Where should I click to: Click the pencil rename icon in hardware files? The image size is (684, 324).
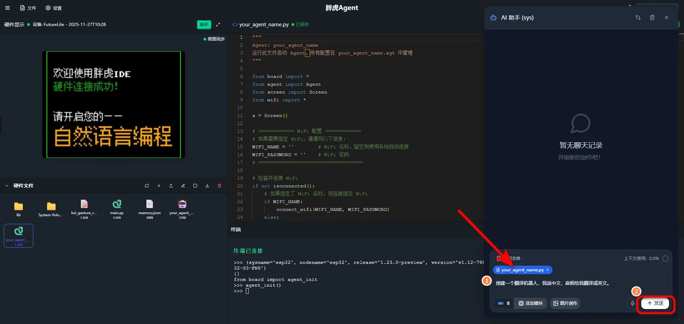[x=183, y=186]
